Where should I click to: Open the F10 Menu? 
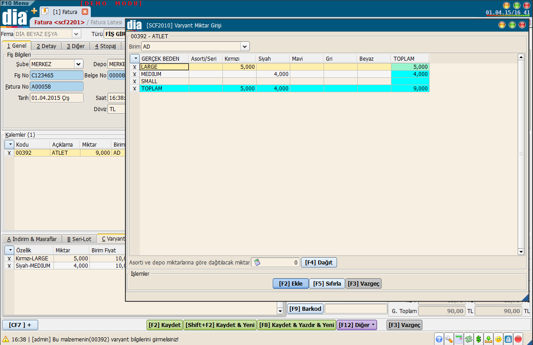[x=15, y=3]
